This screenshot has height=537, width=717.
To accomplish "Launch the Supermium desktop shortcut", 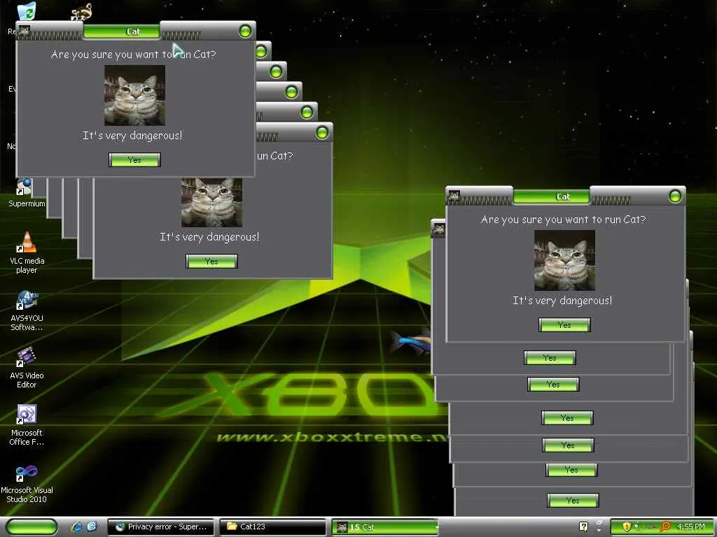I will [x=26, y=194].
